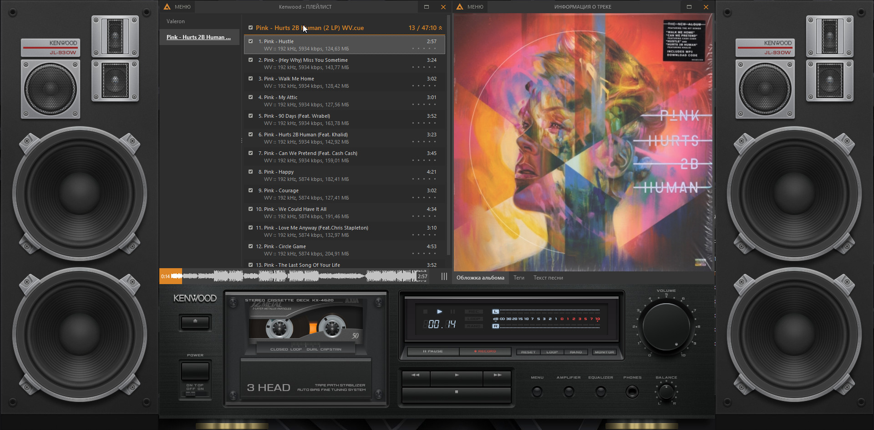This screenshot has width=874, height=430.
Task: Open the Текст песни tab
Action: pyautogui.click(x=548, y=278)
